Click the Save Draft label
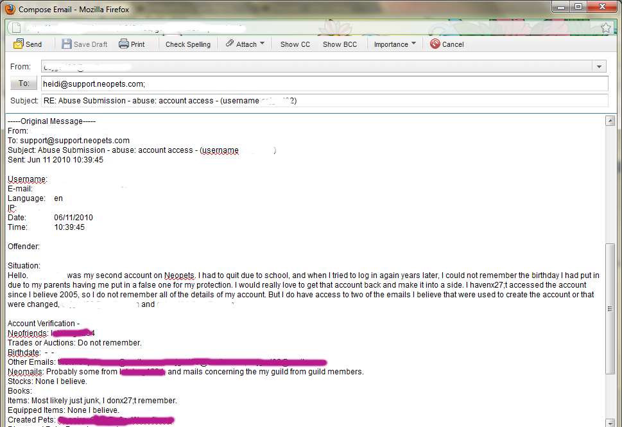Viewport: 622px width, 427px height. [x=91, y=44]
